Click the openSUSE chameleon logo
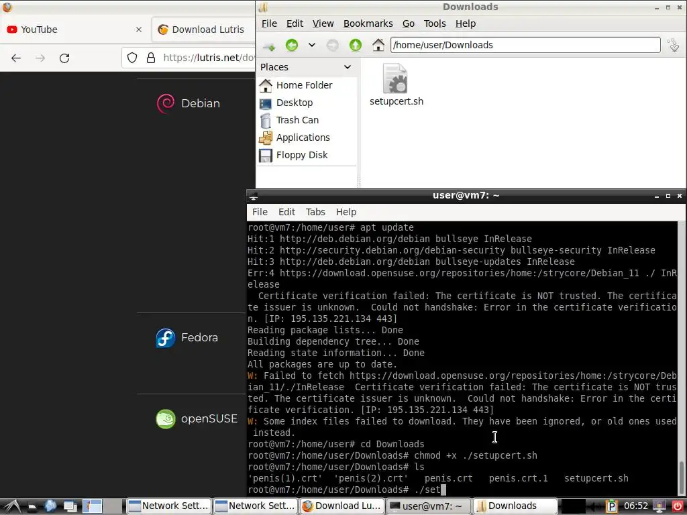Screen dimensions: 687x515 click(x=166, y=418)
